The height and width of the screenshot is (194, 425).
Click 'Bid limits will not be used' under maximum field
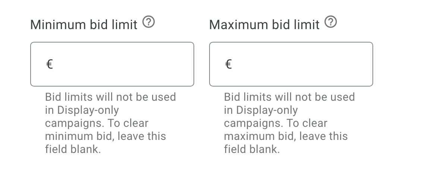click(289, 97)
